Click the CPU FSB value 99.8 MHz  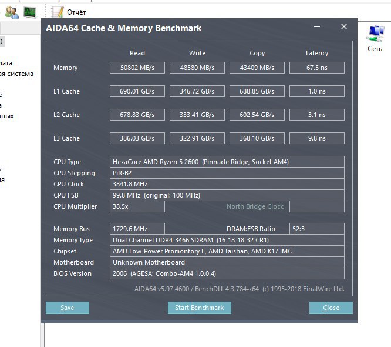227,195
